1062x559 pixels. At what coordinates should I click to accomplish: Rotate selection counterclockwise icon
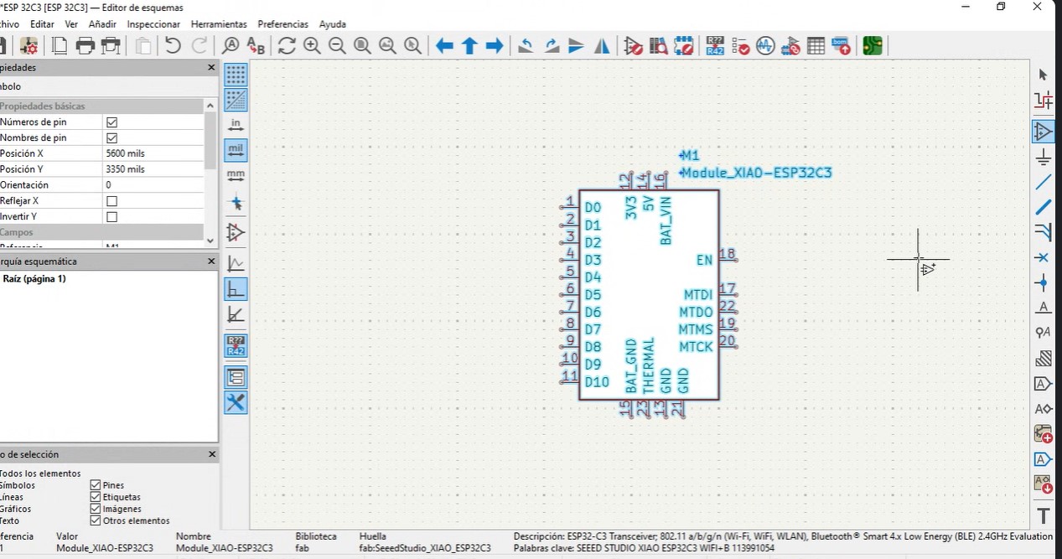pos(526,46)
